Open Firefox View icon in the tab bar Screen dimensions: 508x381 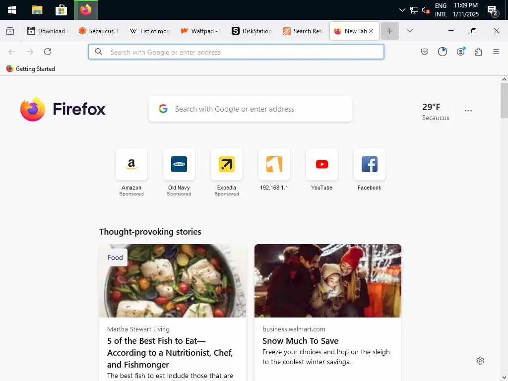10,31
